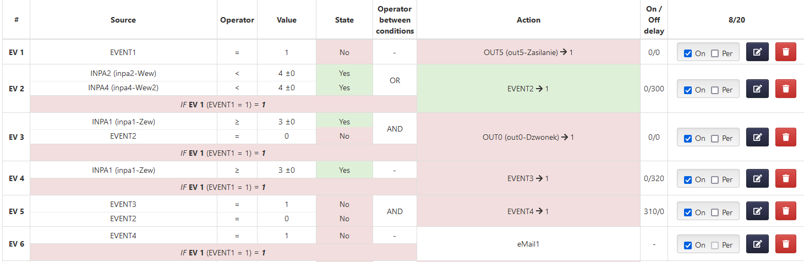
Task: Toggle the On checkbox for EV 5
Action: point(687,213)
